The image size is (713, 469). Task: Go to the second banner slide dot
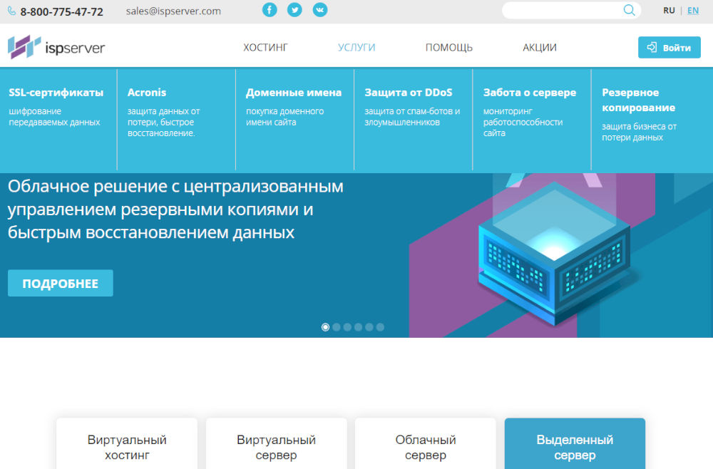click(337, 327)
